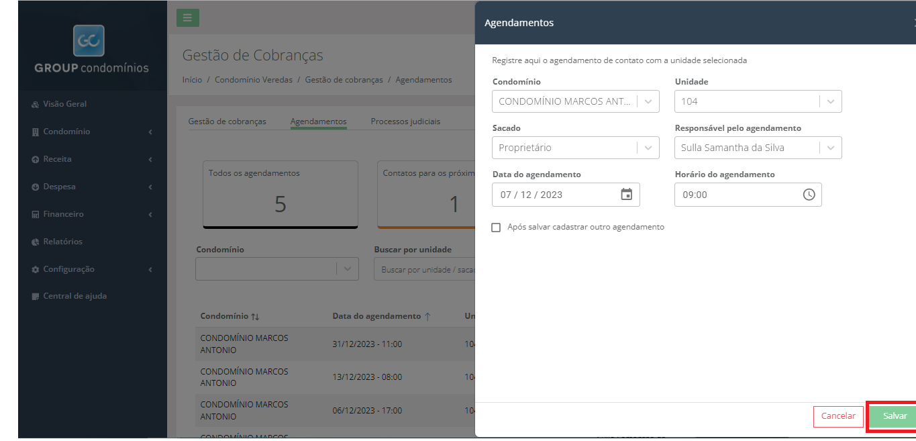The height and width of the screenshot is (441, 916).
Task: Expand the Receita sidebar menu chevron
Action: (x=150, y=160)
